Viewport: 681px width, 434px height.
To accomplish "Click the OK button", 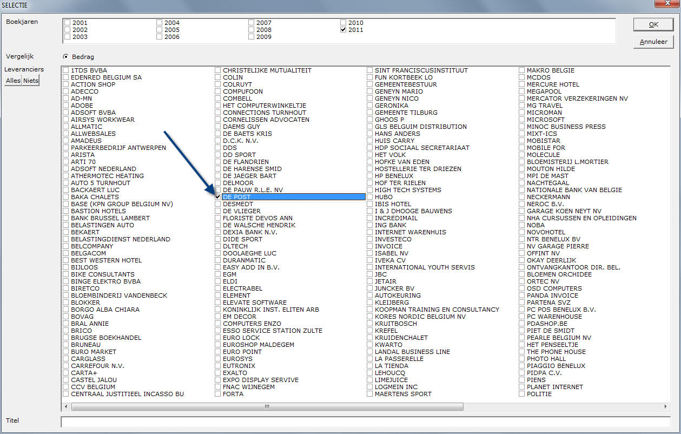I will (653, 24).
